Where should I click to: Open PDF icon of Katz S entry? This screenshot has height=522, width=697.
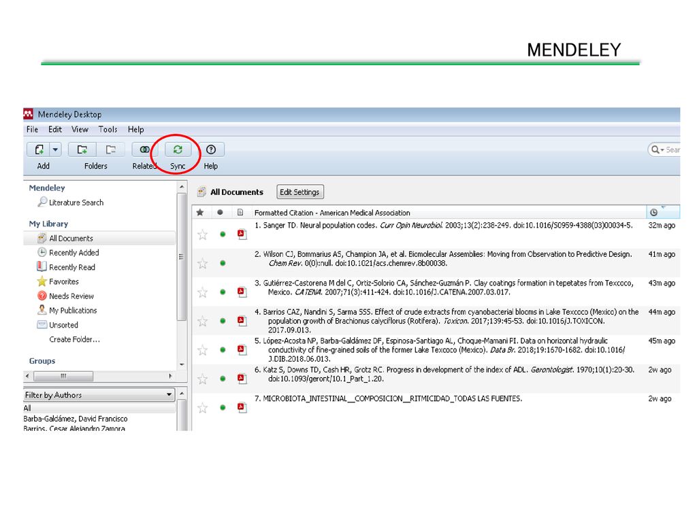pyautogui.click(x=242, y=378)
